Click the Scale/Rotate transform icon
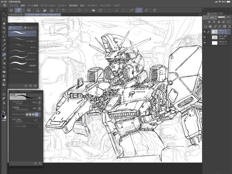Screen dimensions: 232x174 100,10
